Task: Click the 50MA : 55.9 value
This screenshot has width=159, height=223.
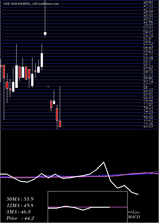Action: click(x=20, y=199)
